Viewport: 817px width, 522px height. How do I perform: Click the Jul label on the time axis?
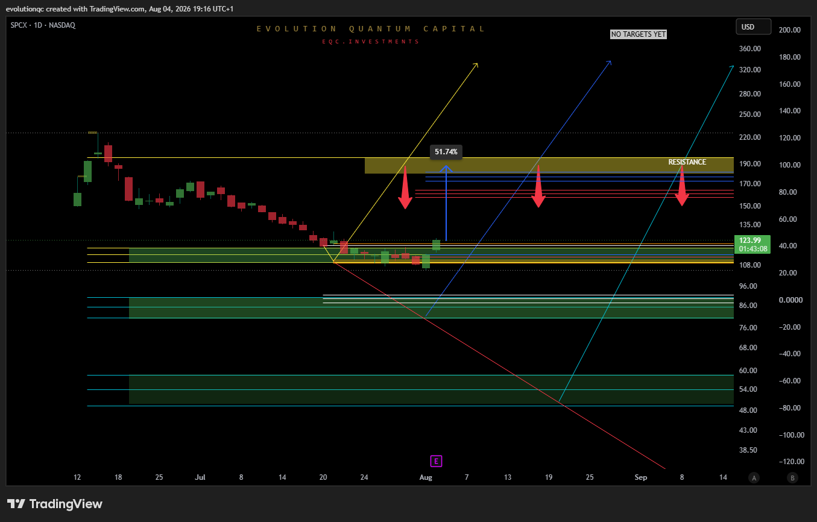pyautogui.click(x=200, y=477)
